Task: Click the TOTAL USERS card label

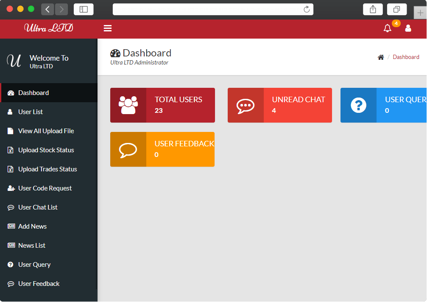Action: click(x=179, y=100)
